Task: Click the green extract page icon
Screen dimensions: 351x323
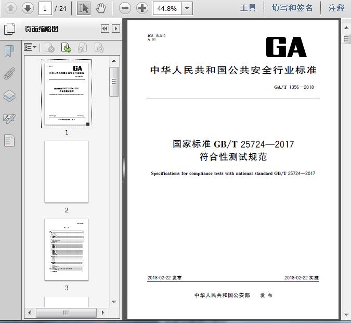Action: tap(66, 48)
